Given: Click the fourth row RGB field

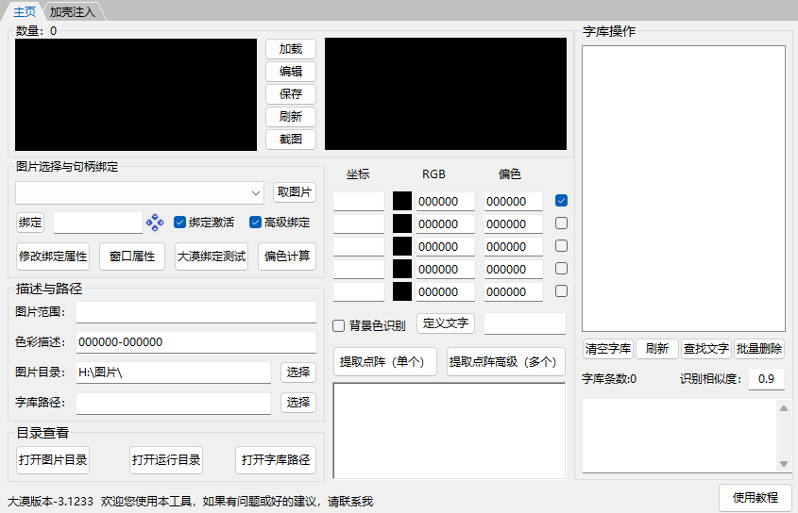Looking at the screenshot, I should click(x=446, y=269).
